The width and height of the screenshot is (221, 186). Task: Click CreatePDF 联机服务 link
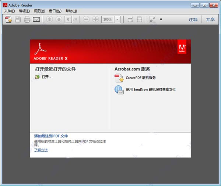[x=141, y=78]
